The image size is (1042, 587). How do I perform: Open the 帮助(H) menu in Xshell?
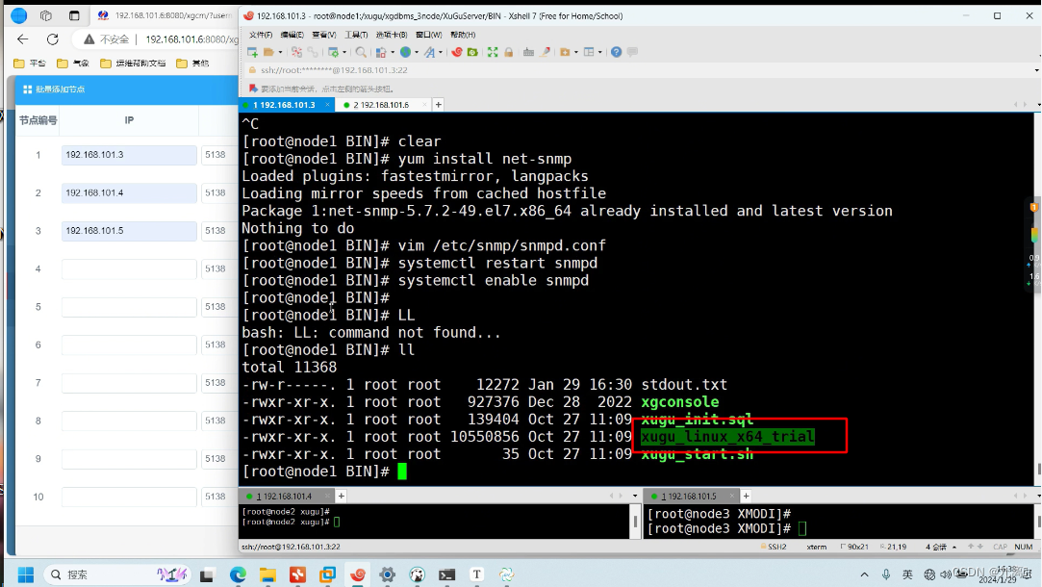tap(463, 35)
